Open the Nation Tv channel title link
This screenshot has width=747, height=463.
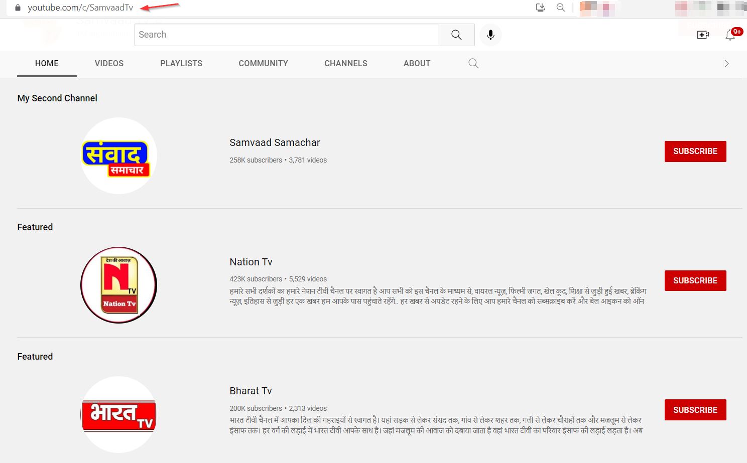pyautogui.click(x=251, y=262)
